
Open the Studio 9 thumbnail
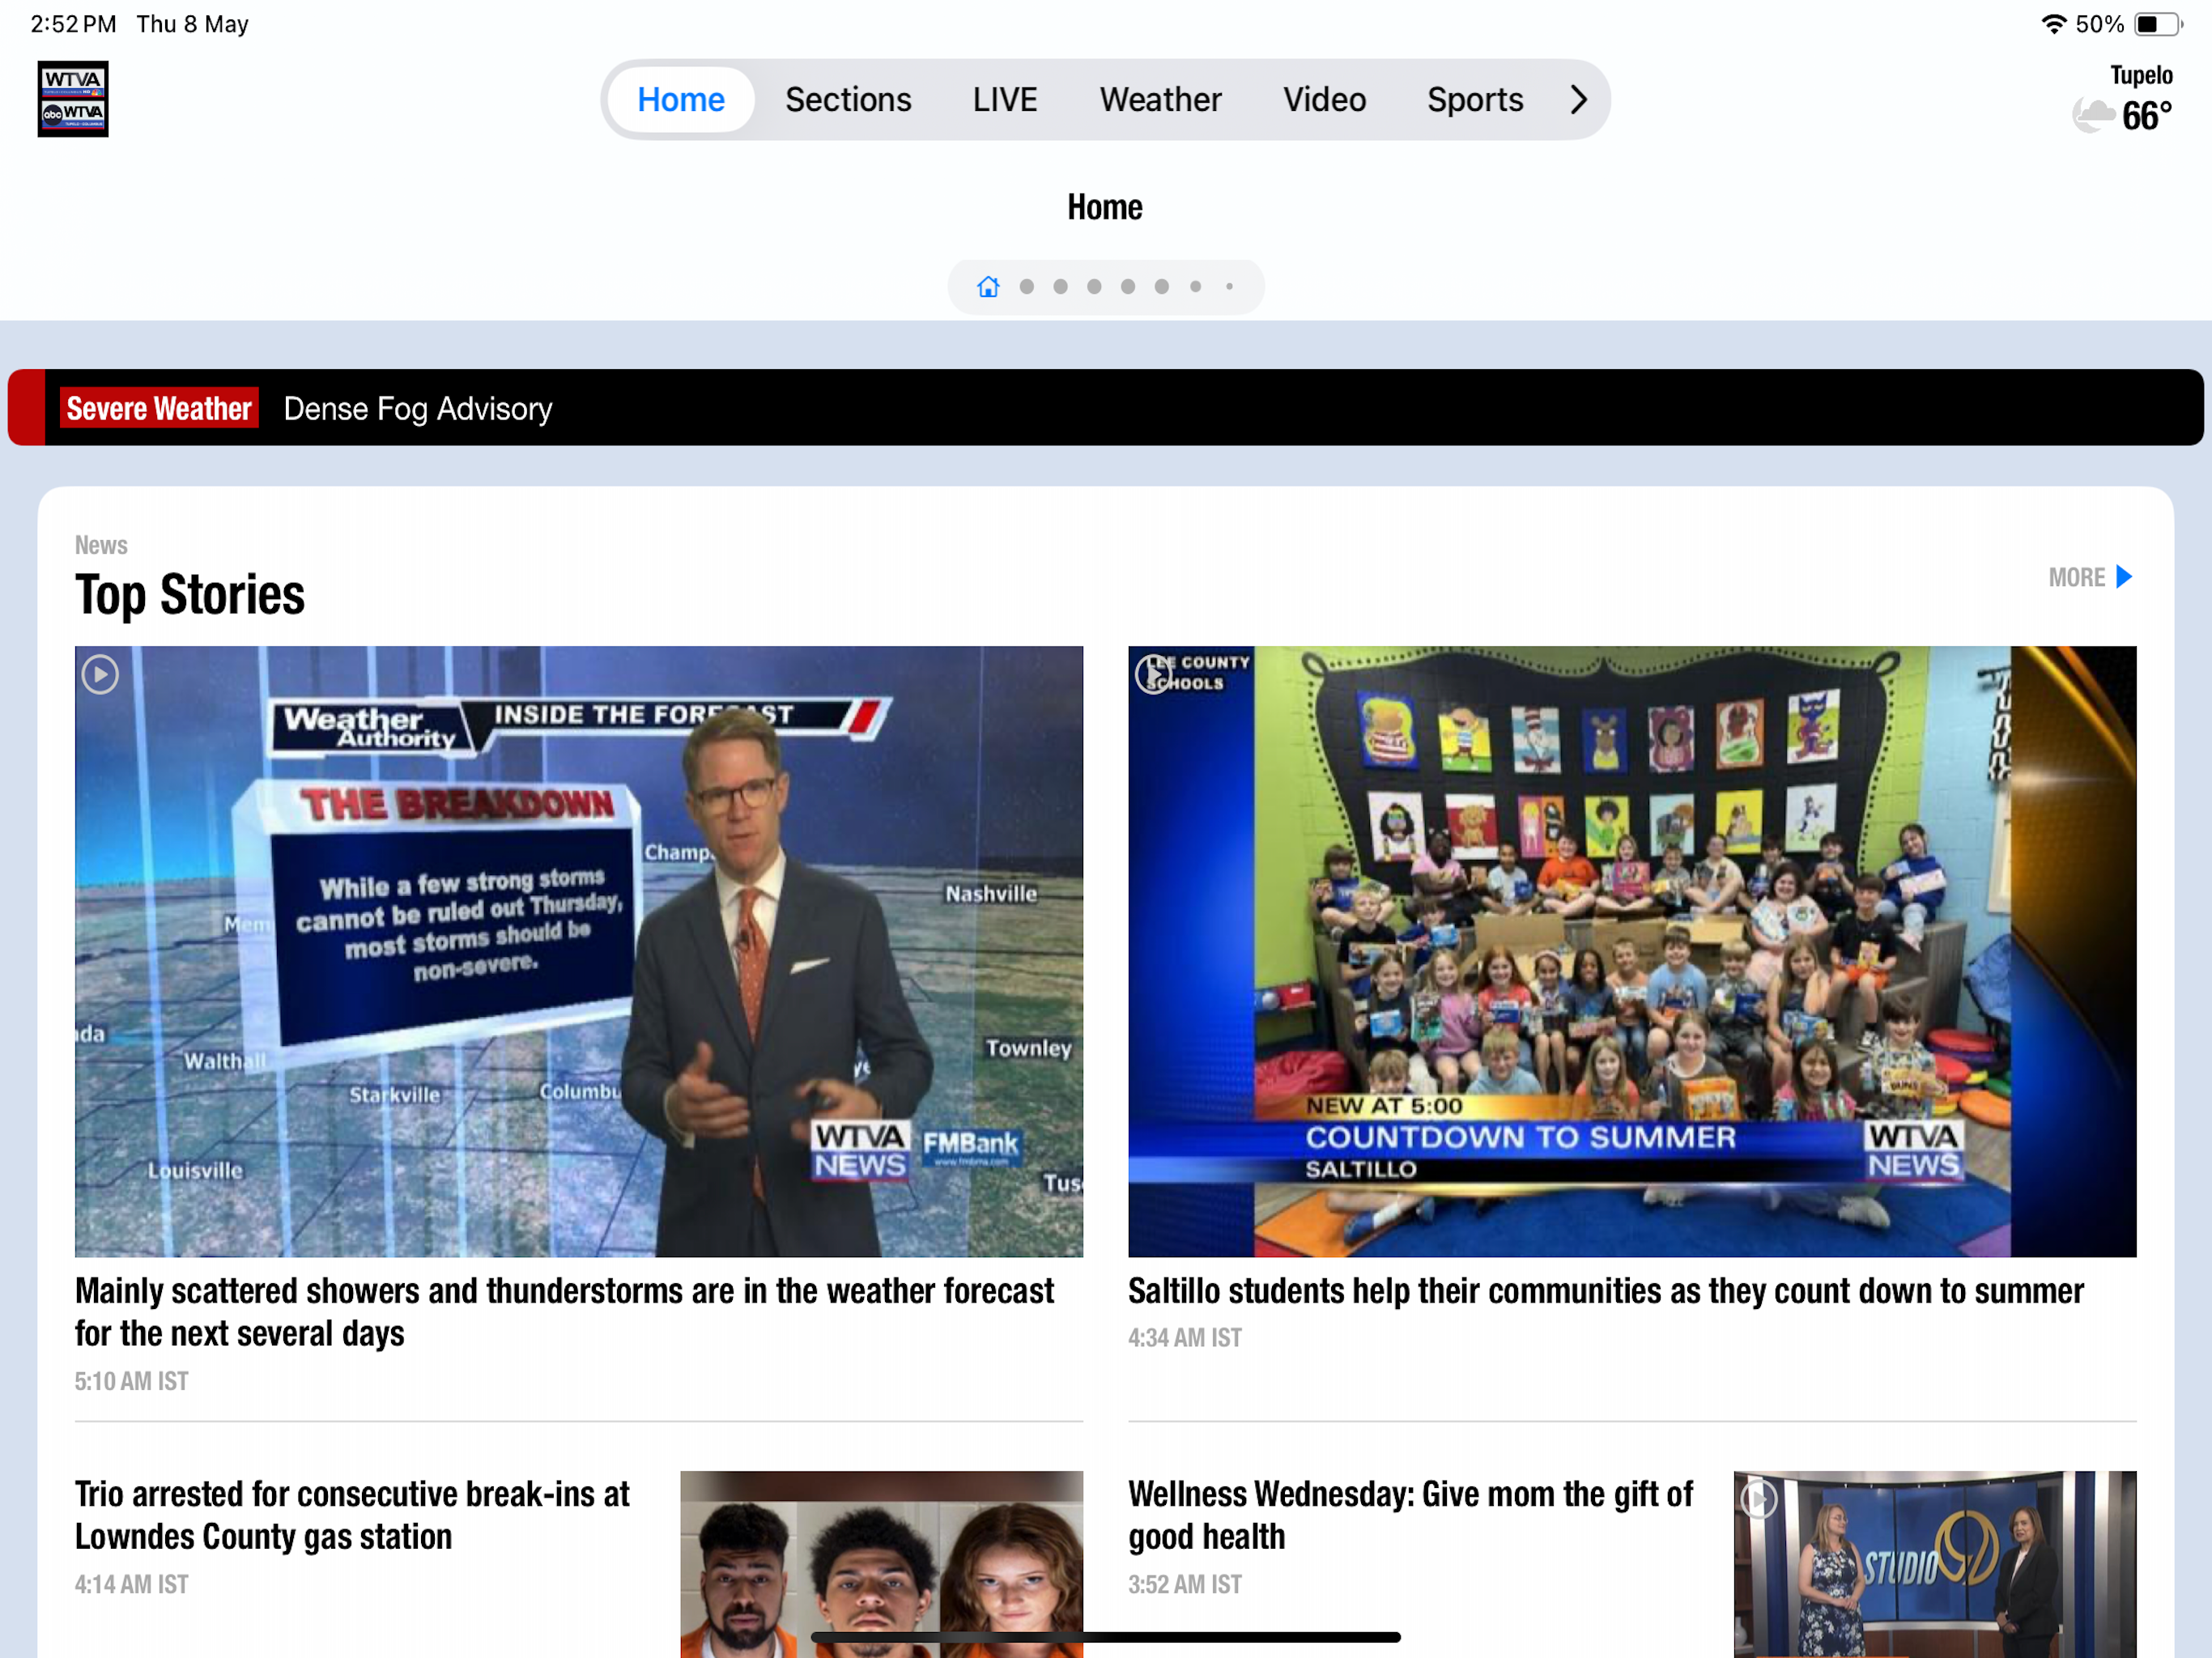1935,1564
